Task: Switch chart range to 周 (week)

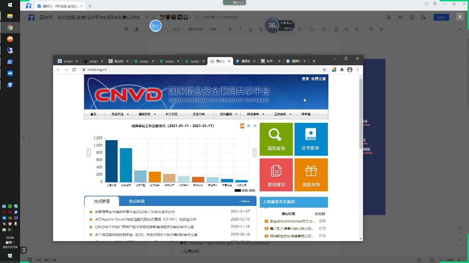Action: point(242,126)
